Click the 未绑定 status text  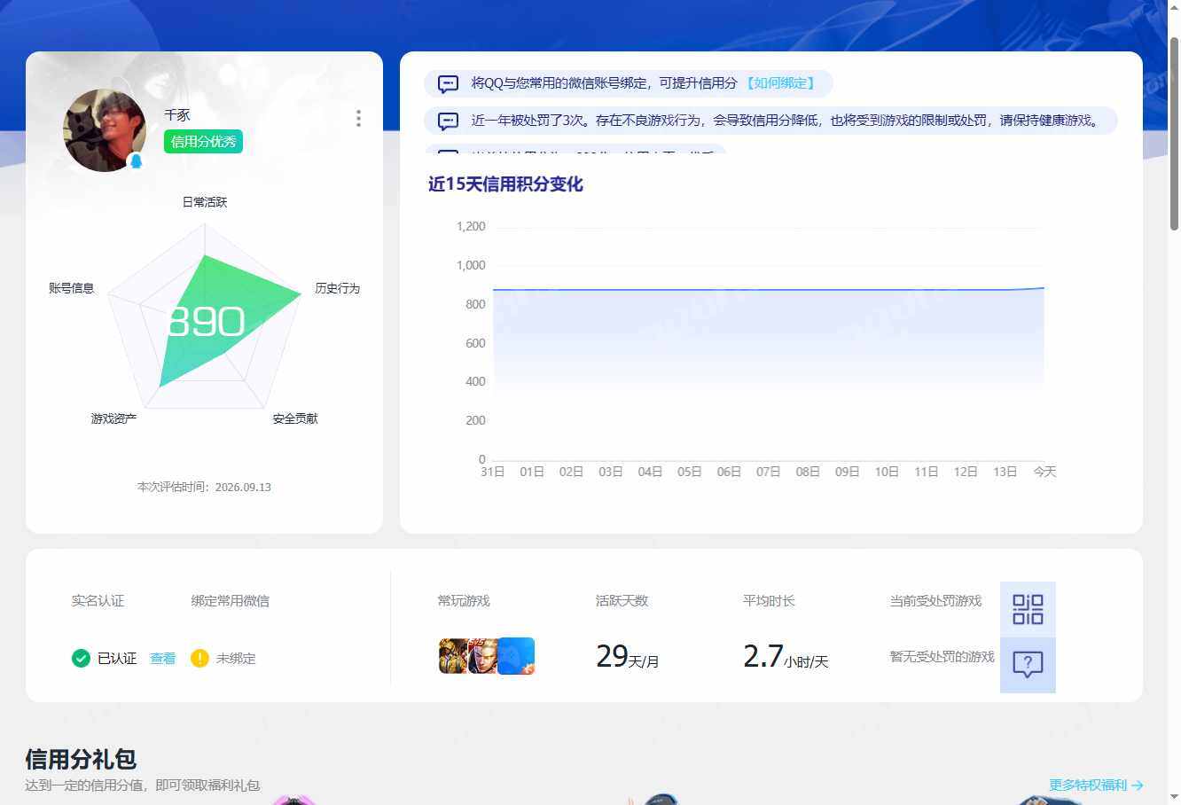[x=236, y=659]
